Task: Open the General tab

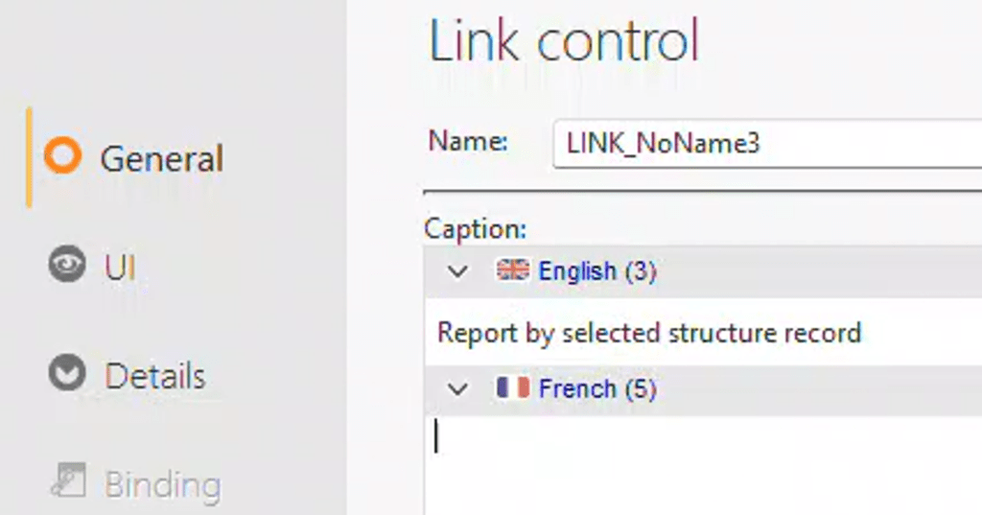Action: click(x=161, y=158)
